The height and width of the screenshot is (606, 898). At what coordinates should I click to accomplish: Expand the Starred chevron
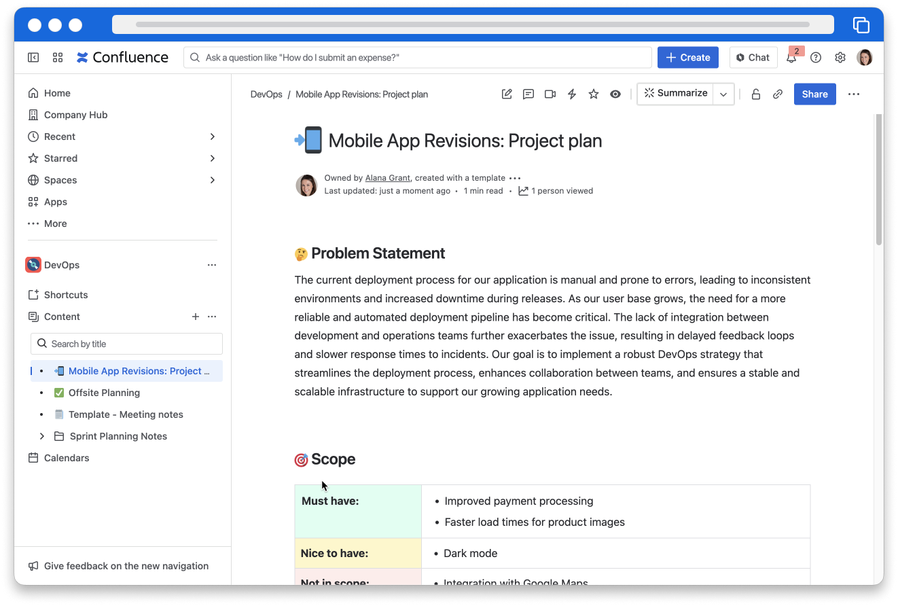coord(213,158)
